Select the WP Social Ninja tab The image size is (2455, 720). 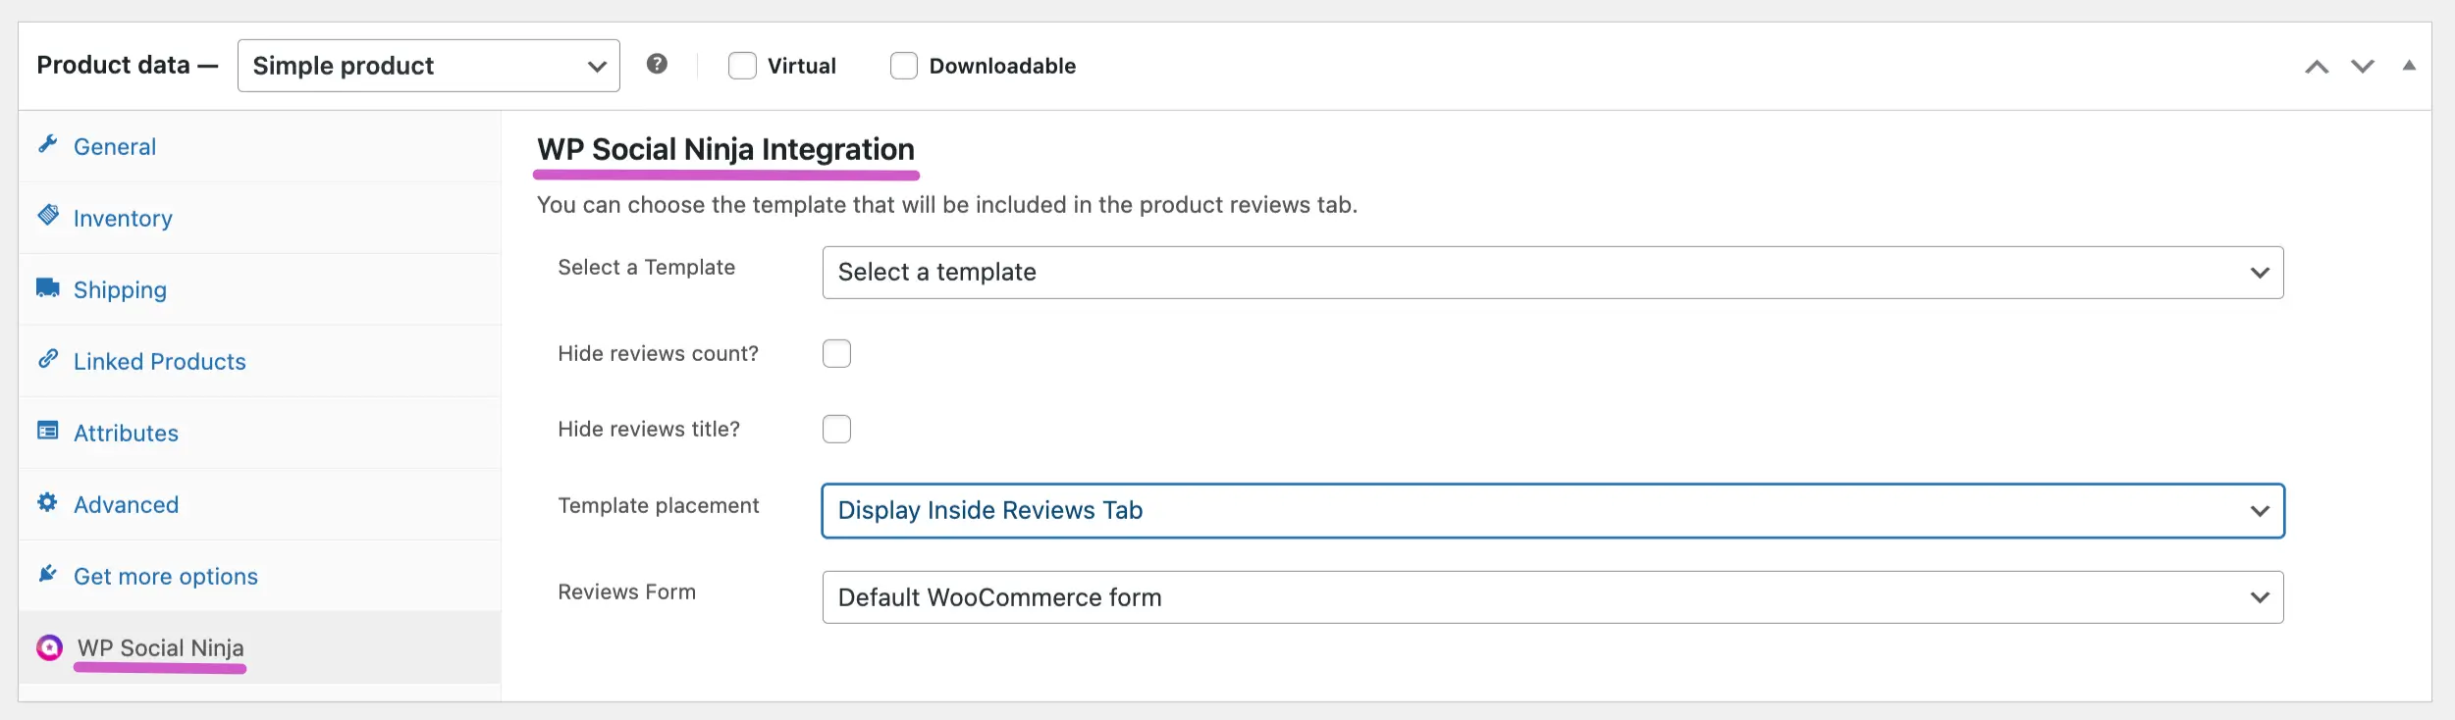coord(260,647)
